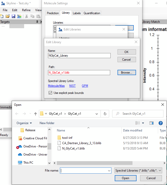Screen dimensions: 167x185
Task: Click the Up one folder arrow
Action: [x=35, y=114]
